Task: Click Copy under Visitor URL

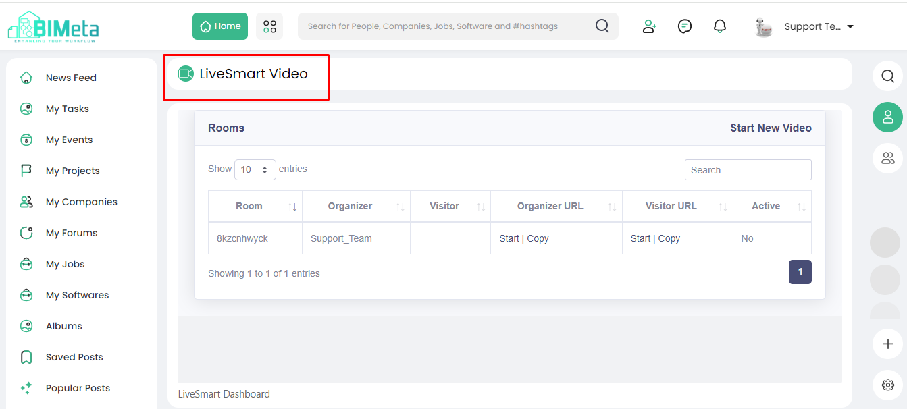Action: (x=669, y=238)
